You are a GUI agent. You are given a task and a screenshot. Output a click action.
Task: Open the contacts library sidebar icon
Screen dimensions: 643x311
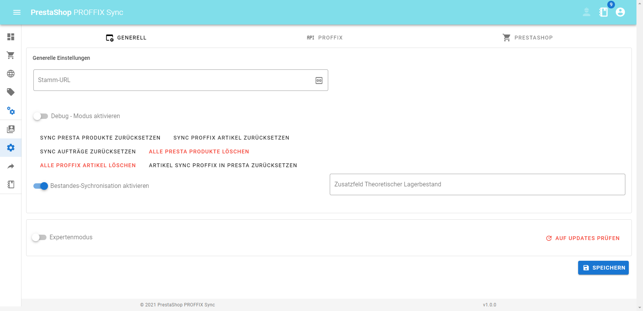click(x=11, y=129)
